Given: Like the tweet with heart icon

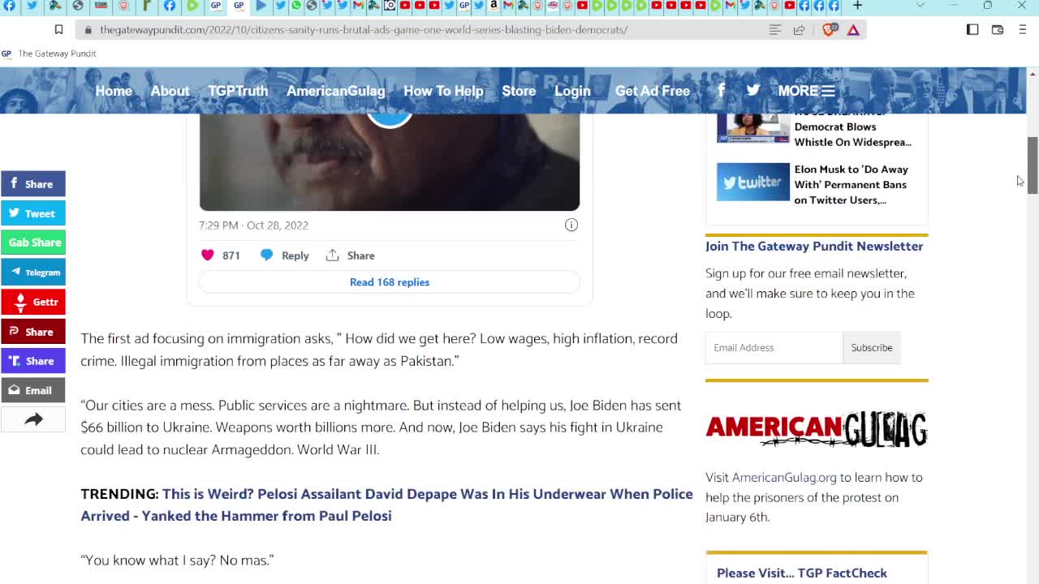Looking at the screenshot, I should (207, 255).
